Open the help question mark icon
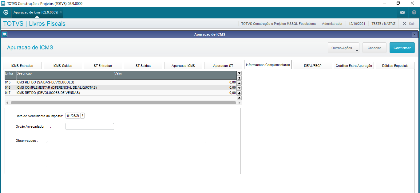The width and height of the screenshot is (420, 193). coord(414,13)
